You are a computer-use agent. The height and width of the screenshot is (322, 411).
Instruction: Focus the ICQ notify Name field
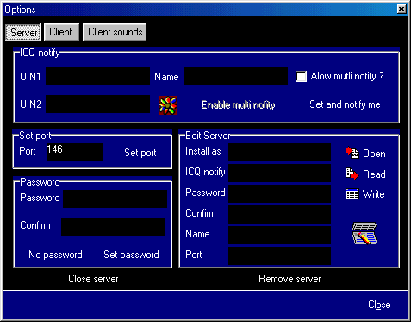tap(235, 76)
